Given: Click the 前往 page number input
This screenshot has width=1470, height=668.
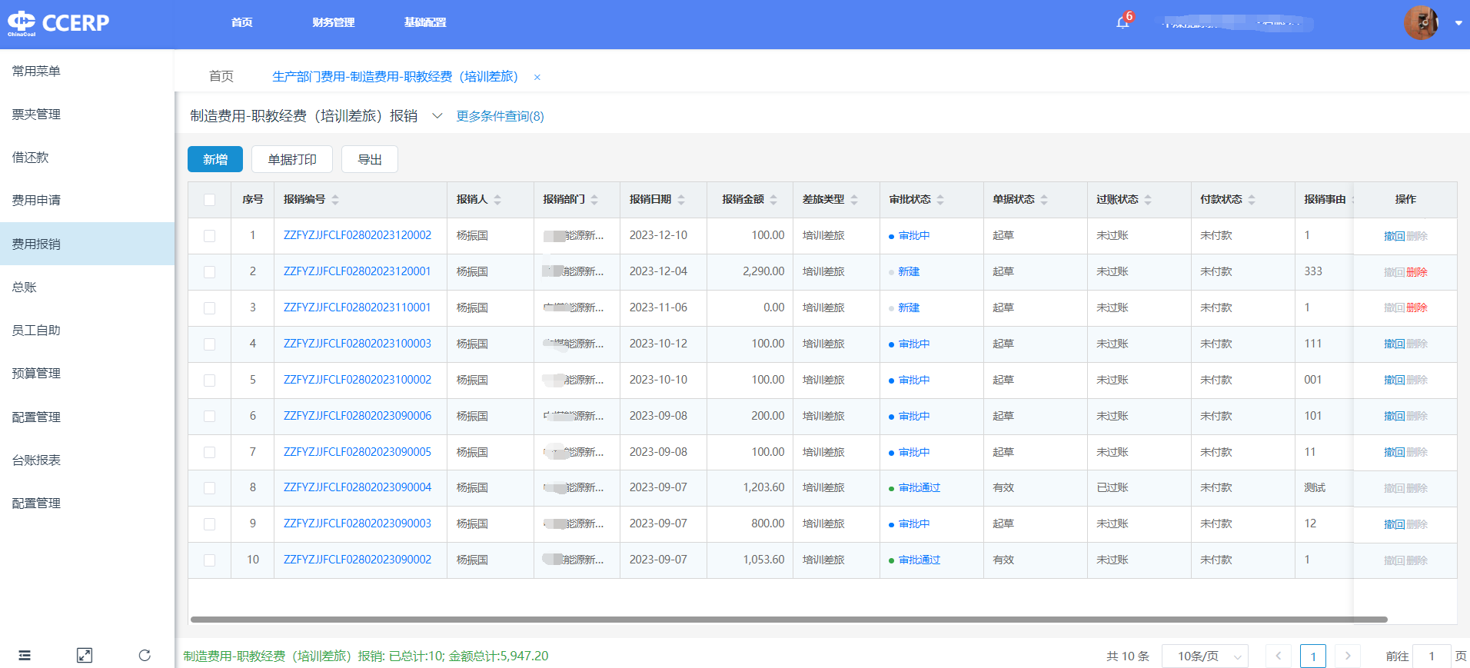Looking at the screenshot, I should pos(1432,656).
